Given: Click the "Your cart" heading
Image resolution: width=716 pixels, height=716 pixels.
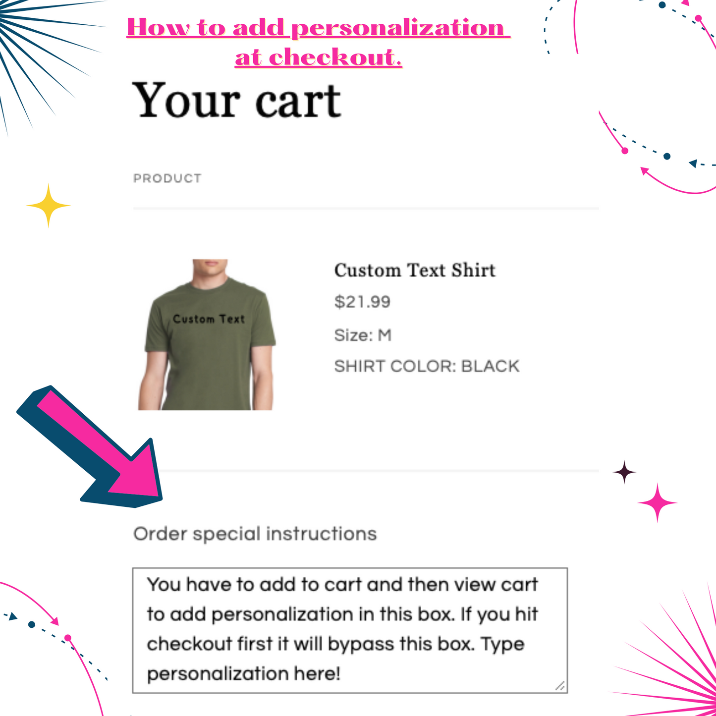Looking at the screenshot, I should tap(236, 101).
